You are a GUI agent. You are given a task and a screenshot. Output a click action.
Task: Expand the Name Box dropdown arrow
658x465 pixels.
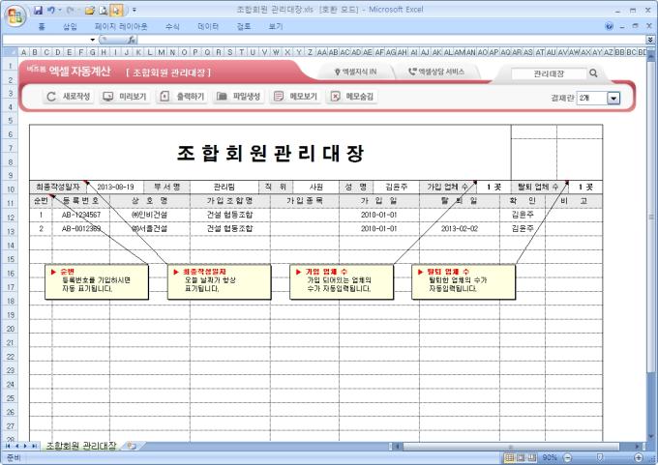click(92, 40)
